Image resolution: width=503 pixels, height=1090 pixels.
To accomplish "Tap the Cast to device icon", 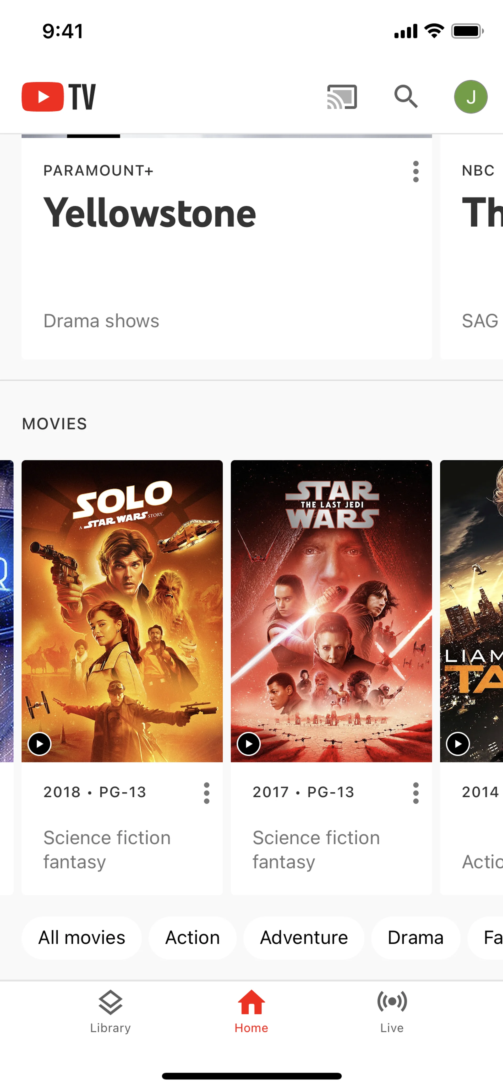I will coord(342,97).
